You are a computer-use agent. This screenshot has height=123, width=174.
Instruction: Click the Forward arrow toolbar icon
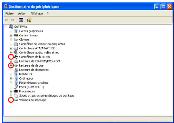[x=13, y=20]
